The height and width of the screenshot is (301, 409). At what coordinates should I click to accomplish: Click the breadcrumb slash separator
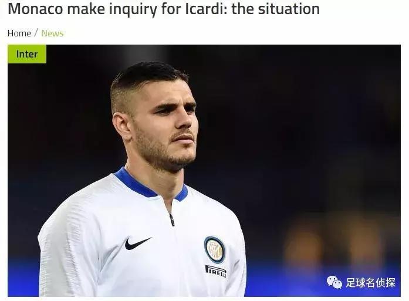point(36,33)
